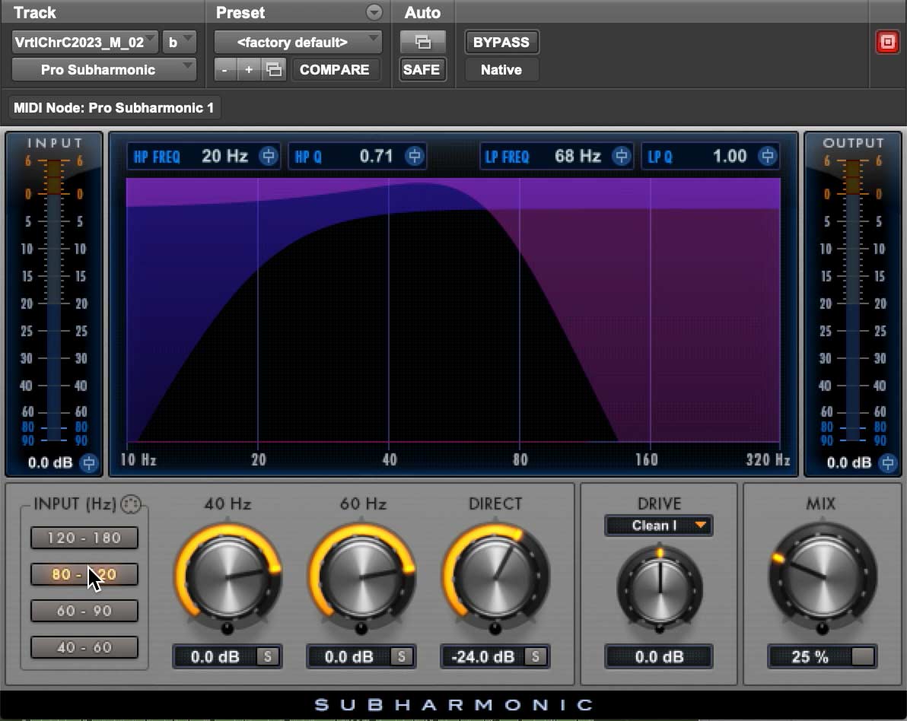Click automation icon beside input 0.0 dB readout

[88, 462]
